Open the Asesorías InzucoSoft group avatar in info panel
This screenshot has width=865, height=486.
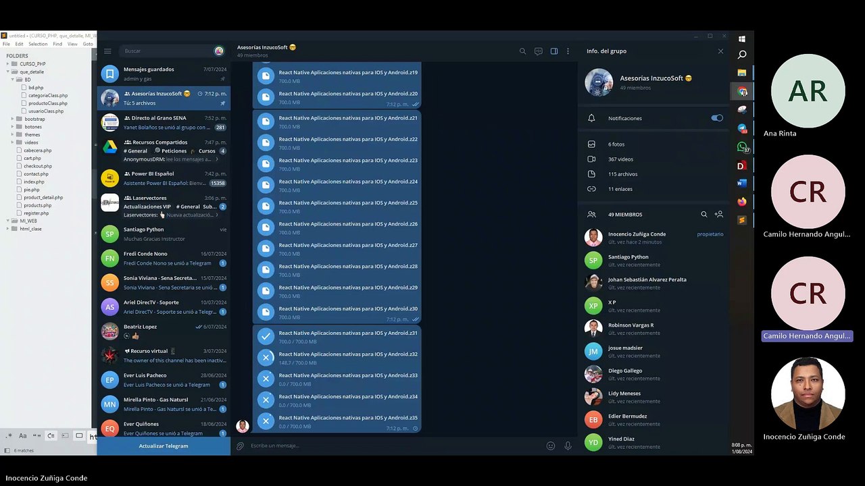point(599,82)
